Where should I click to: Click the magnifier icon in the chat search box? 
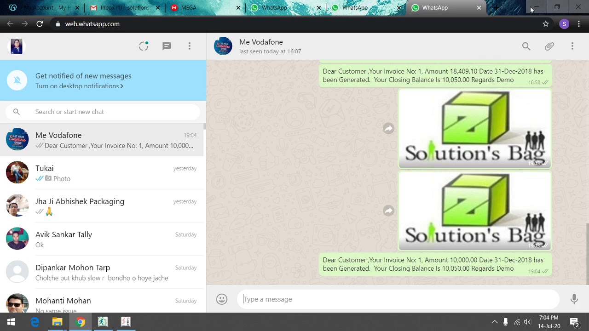coord(17,112)
